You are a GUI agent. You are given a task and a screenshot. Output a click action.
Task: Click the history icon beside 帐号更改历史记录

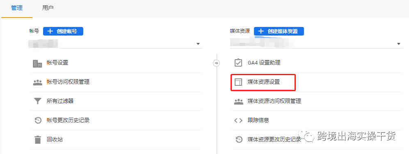coord(38,121)
